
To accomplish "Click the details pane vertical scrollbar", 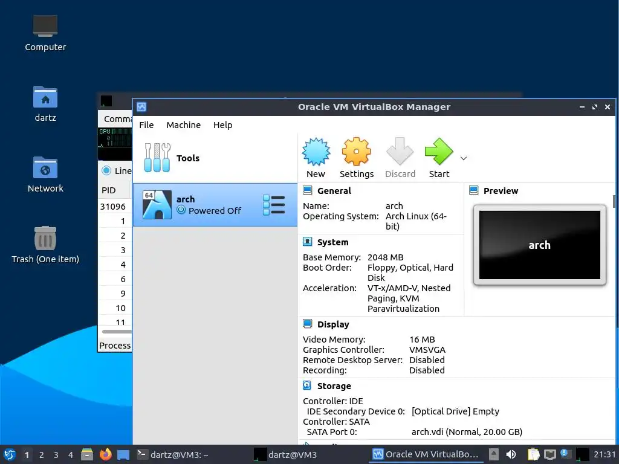I will (614, 201).
